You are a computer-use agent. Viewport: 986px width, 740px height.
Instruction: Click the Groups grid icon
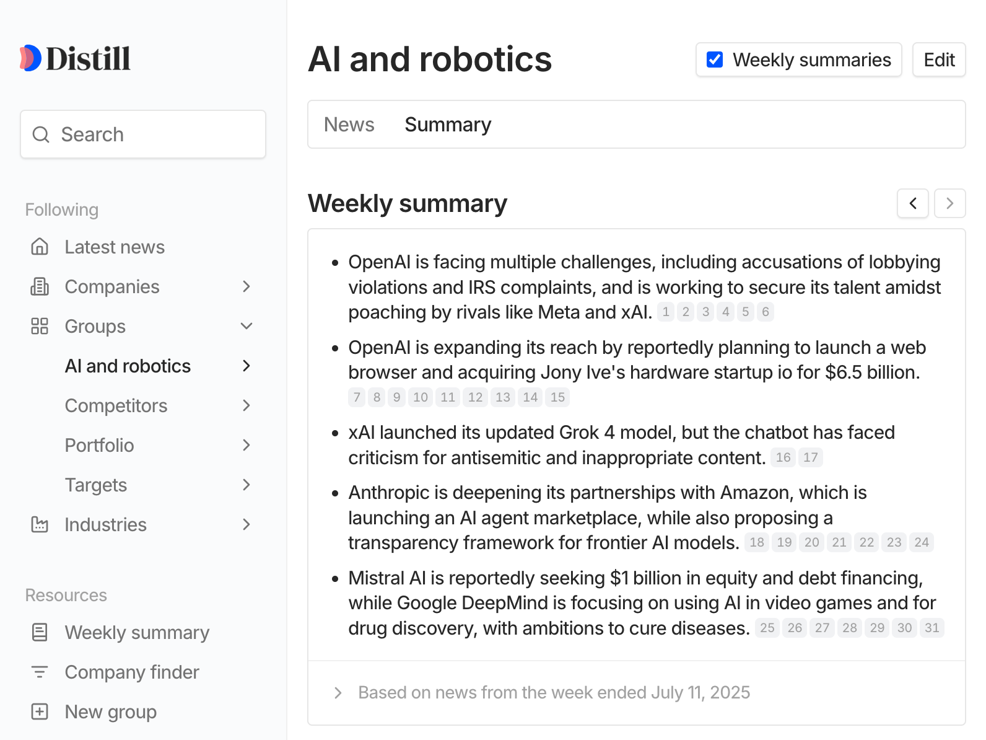point(40,326)
